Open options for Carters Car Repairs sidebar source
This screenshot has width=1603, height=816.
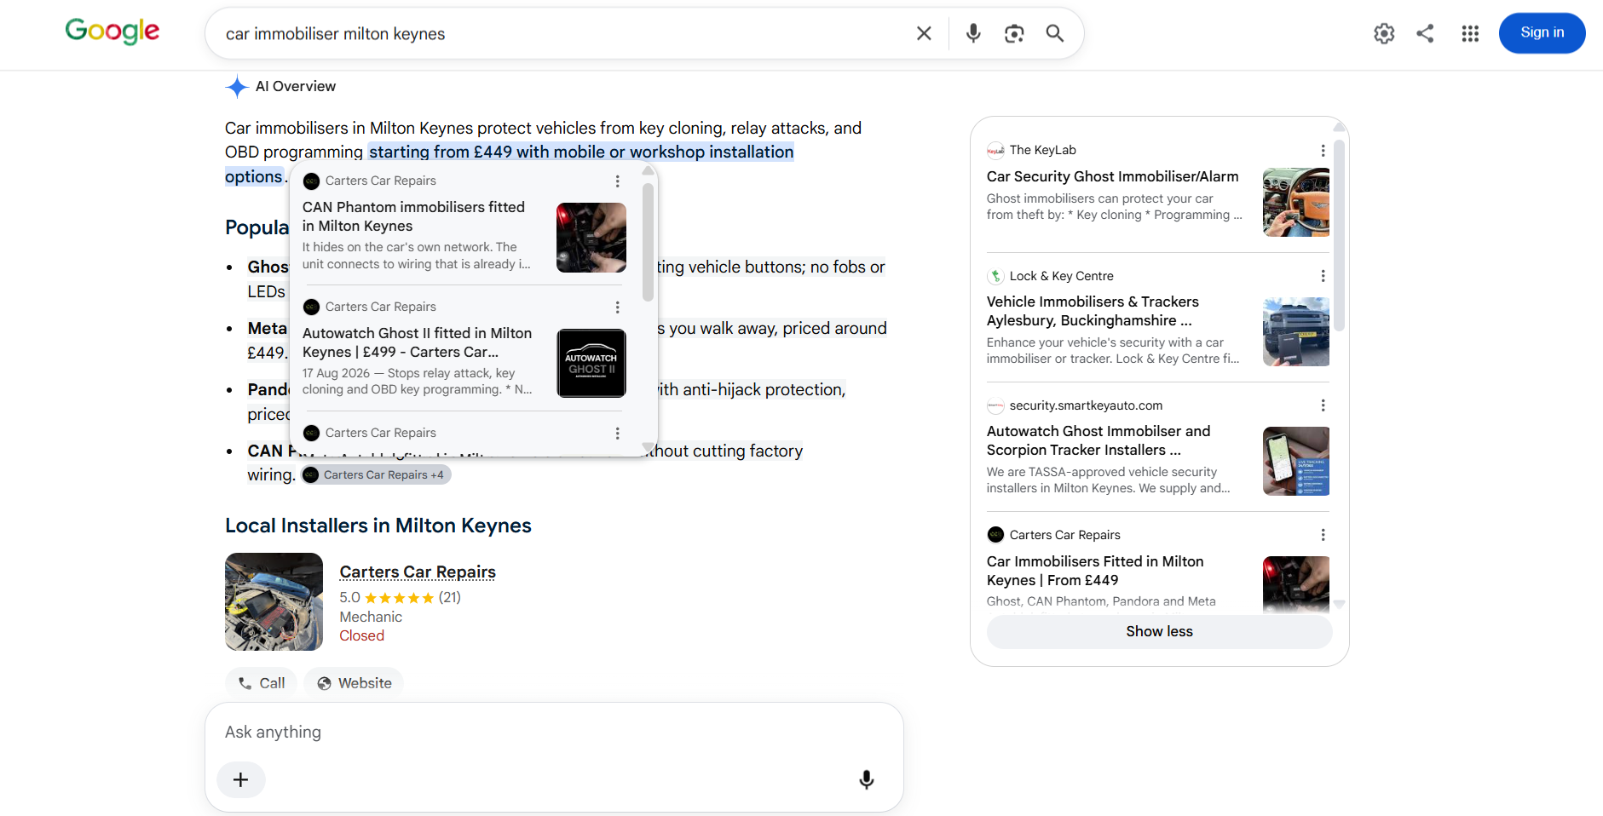click(x=1323, y=535)
